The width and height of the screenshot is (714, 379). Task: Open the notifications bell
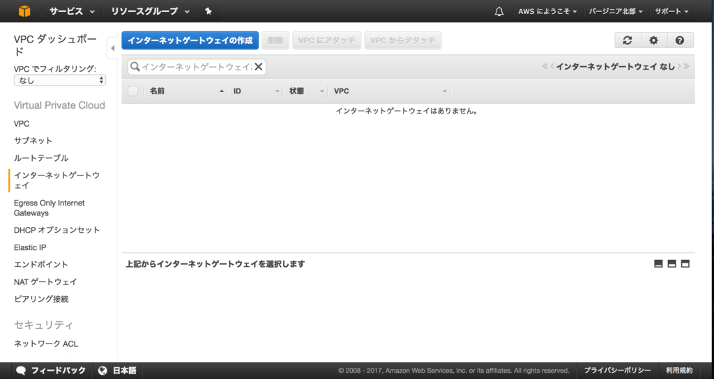point(499,11)
